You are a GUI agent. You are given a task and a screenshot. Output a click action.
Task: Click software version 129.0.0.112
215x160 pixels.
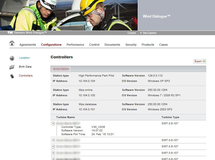click(155, 76)
